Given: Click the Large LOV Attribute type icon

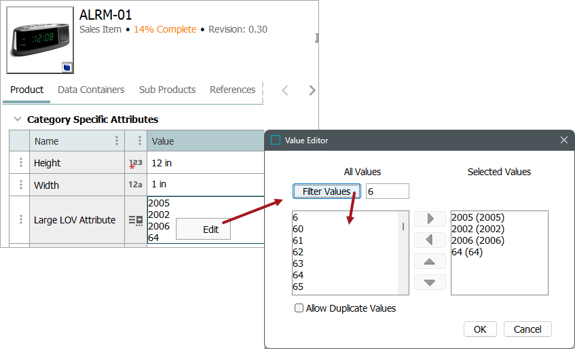Looking at the screenshot, I should pyautogui.click(x=136, y=220).
